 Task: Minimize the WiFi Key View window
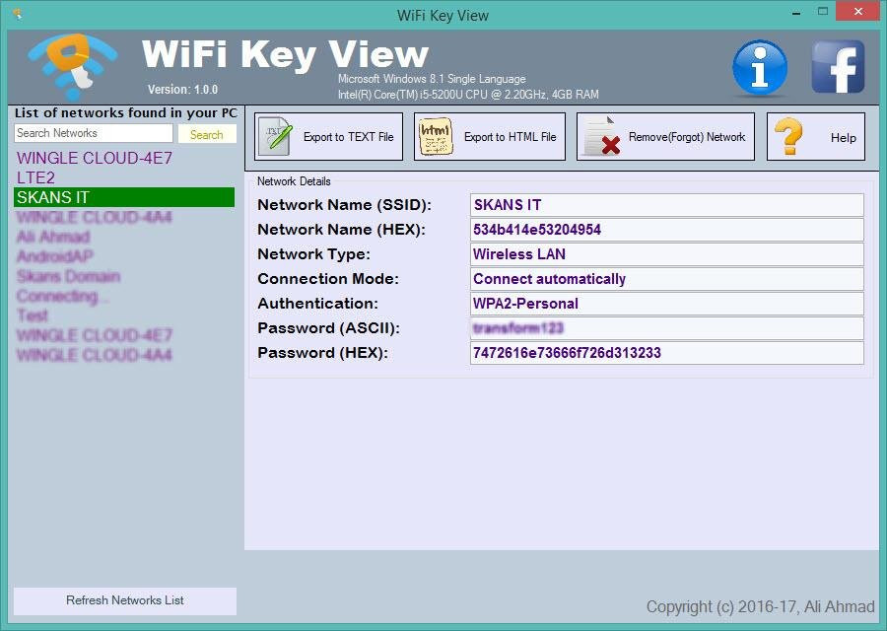796,12
